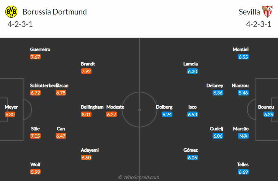Select Lamela on the pitch

pos(191,64)
